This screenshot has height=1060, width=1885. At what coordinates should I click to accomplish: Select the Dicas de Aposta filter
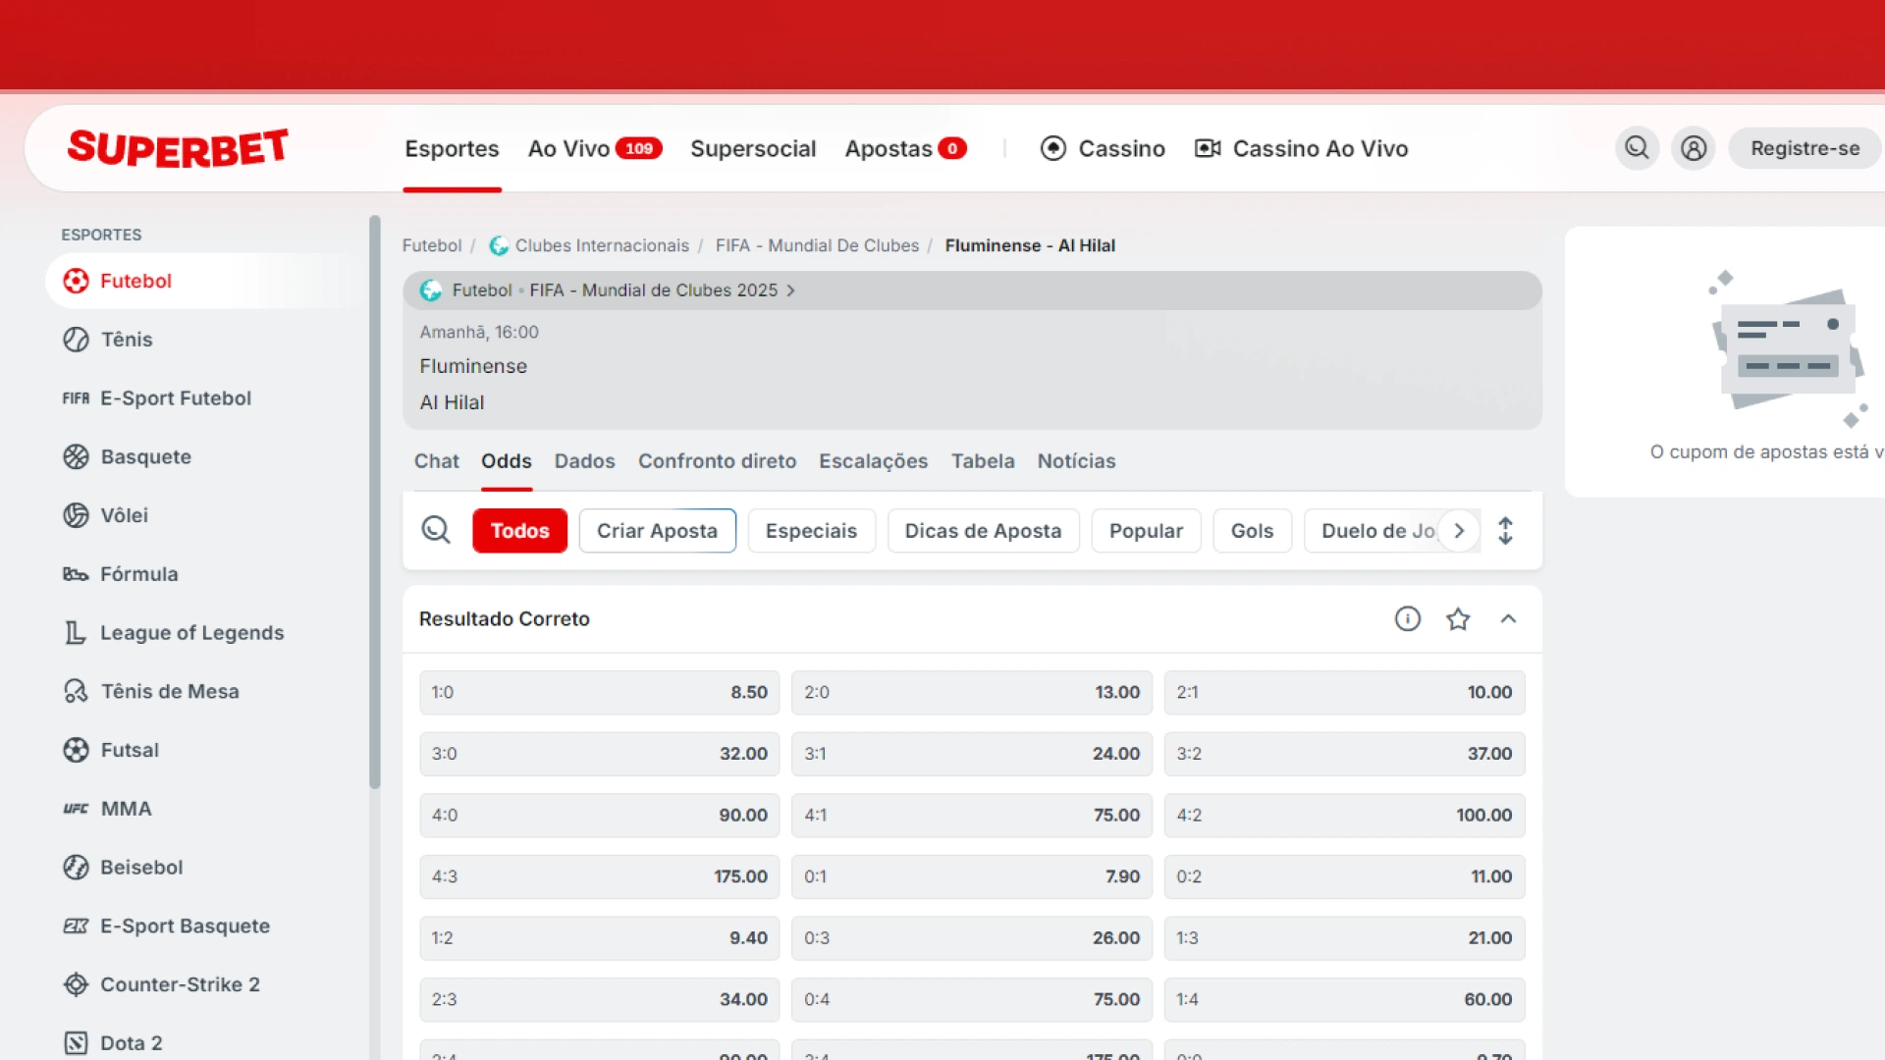983,531
